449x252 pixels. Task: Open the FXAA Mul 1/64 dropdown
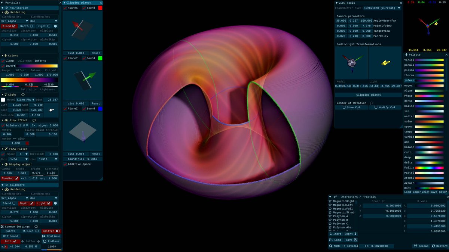(x=19, y=159)
